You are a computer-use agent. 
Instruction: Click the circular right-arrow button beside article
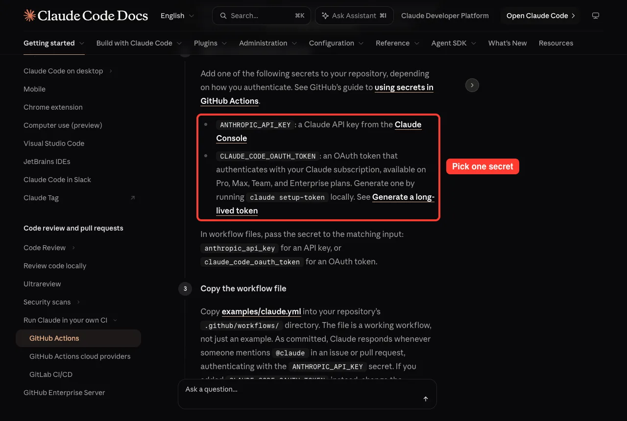point(472,85)
